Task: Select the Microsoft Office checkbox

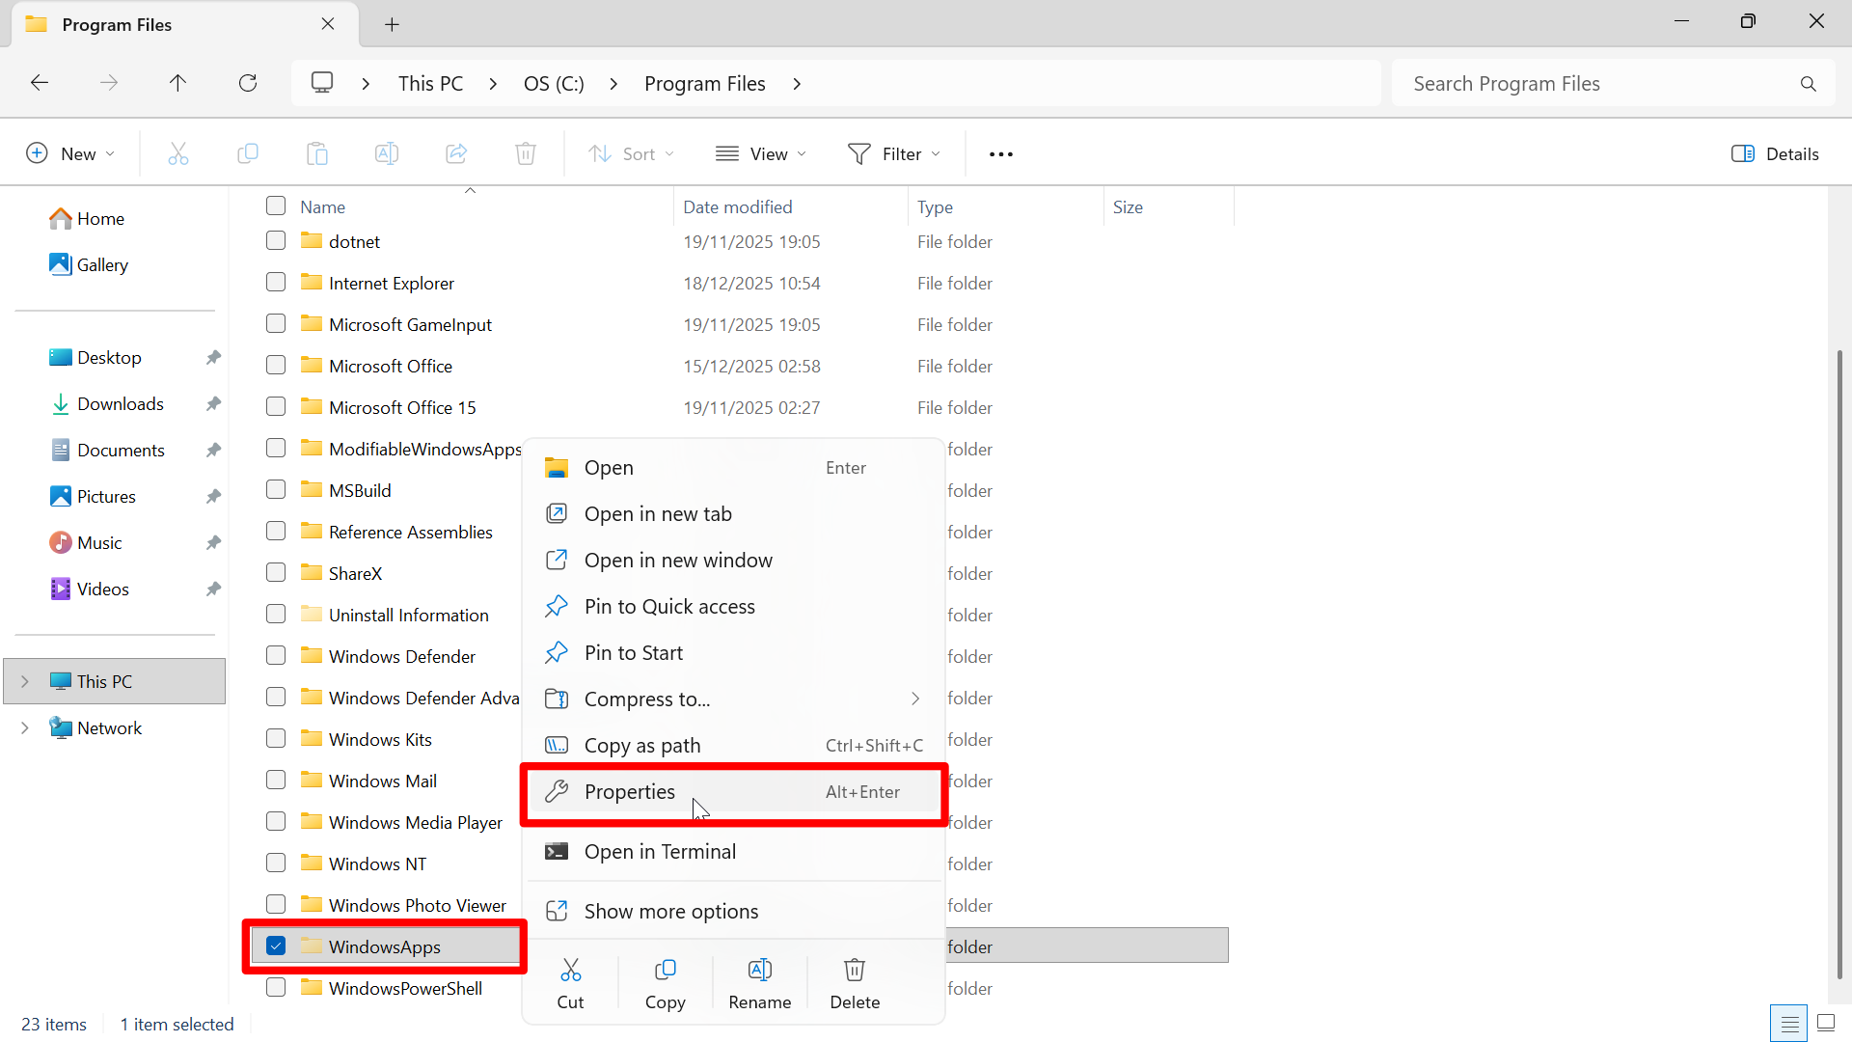Action: [x=275, y=365]
